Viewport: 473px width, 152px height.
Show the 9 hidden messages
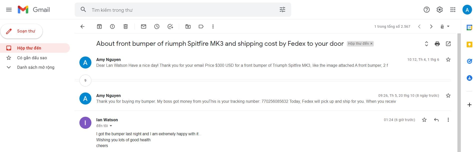[x=85, y=80]
